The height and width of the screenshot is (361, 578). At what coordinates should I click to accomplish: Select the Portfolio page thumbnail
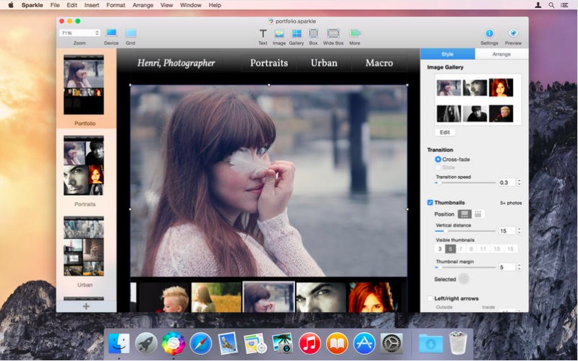[x=84, y=84]
